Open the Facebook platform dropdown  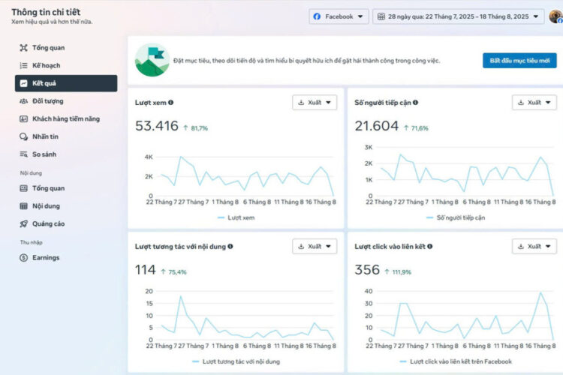click(339, 16)
